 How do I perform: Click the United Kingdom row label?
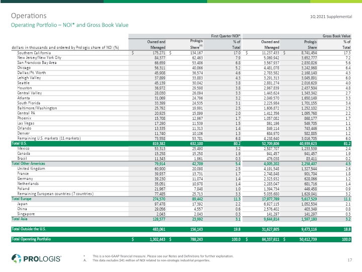click(x=31, y=169)
